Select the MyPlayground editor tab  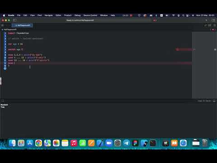point(23,25)
